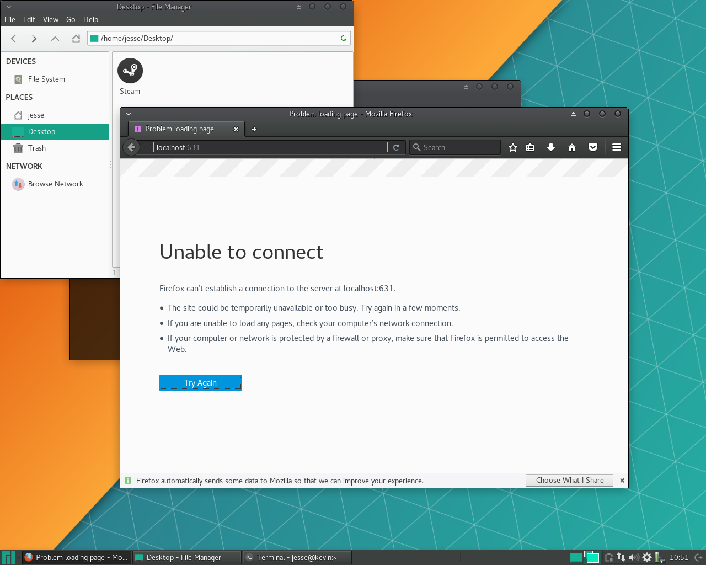The image size is (706, 565).
Task: Close the Problem loading page tab
Action: tap(236, 129)
